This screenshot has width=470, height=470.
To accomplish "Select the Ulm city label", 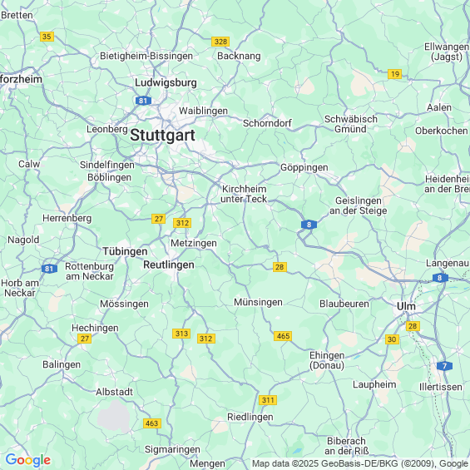I will (x=406, y=306).
